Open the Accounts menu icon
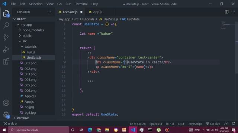 [6, 103]
